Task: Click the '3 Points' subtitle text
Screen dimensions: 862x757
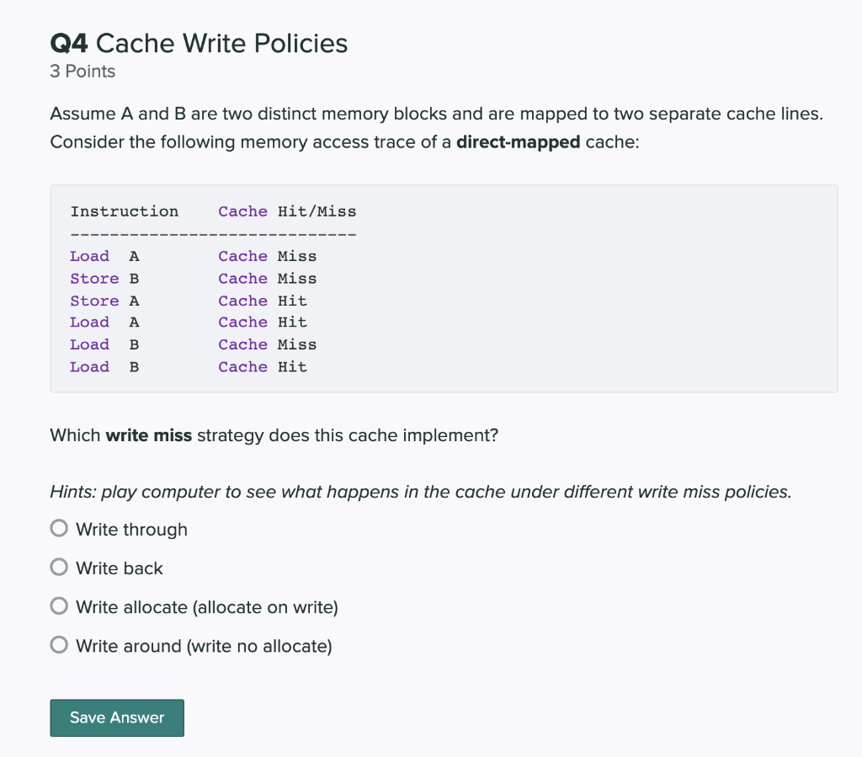Action: click(82, 72)
